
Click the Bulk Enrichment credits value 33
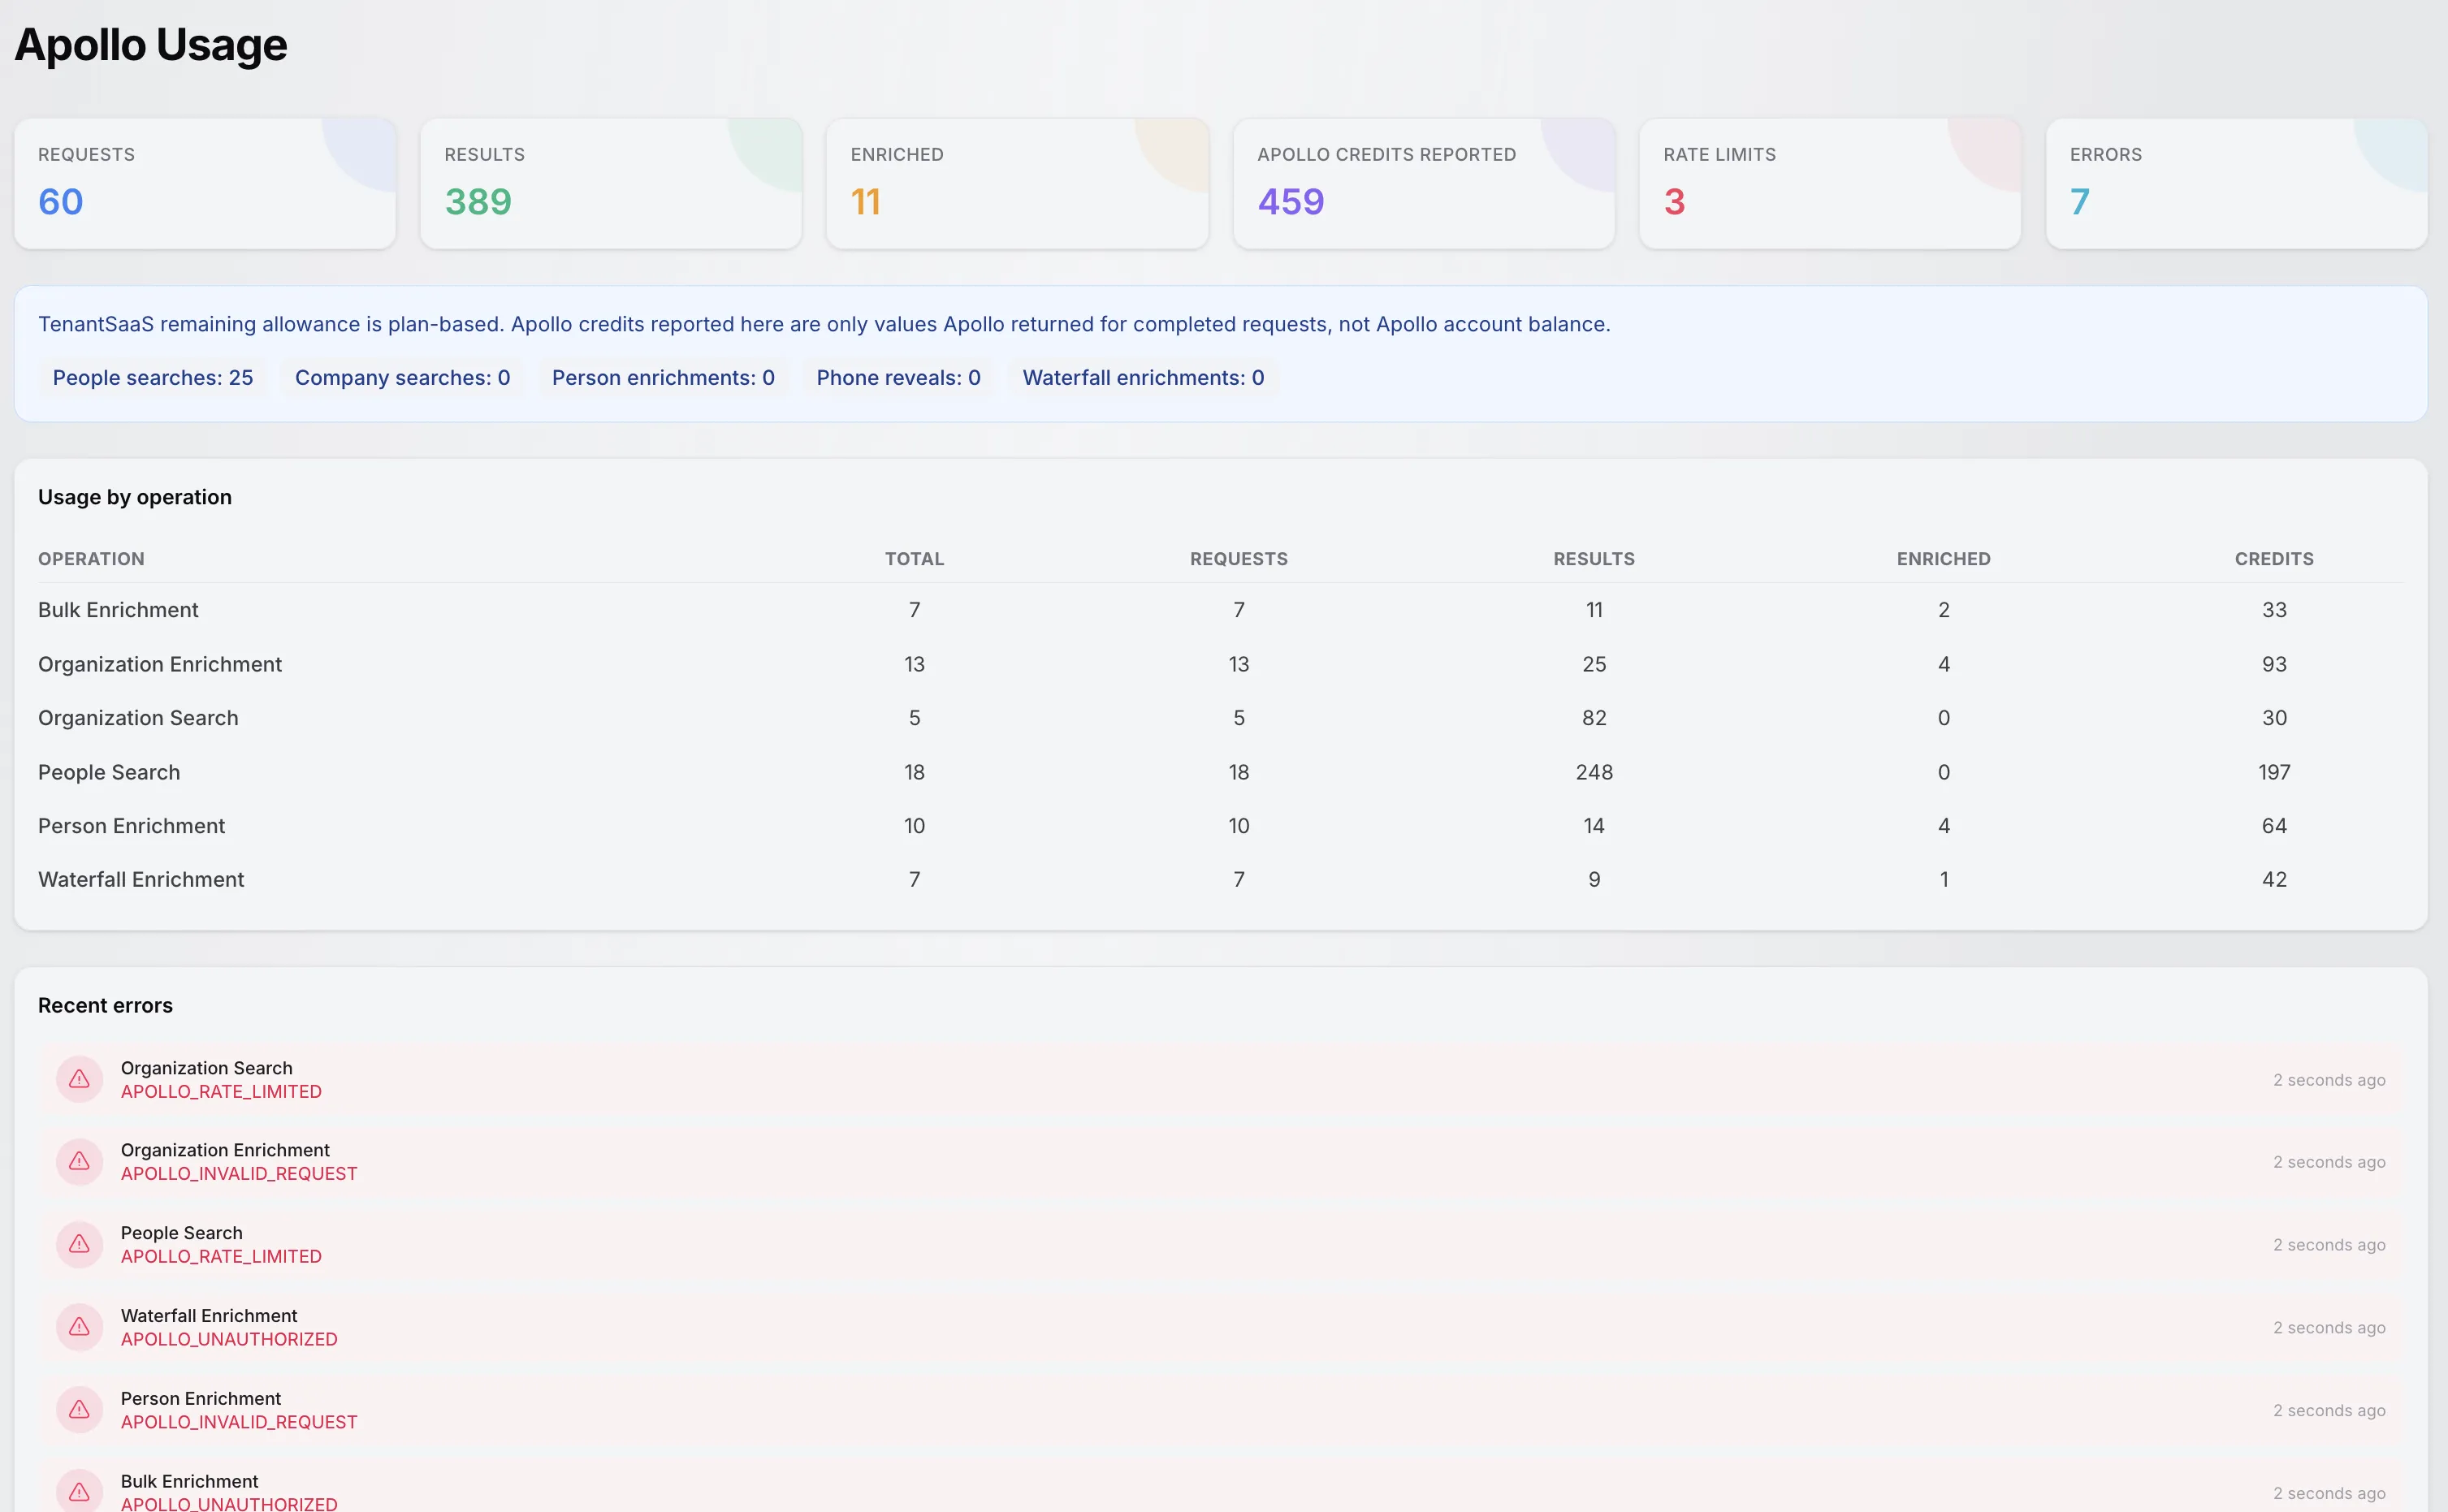(2274, 610)
